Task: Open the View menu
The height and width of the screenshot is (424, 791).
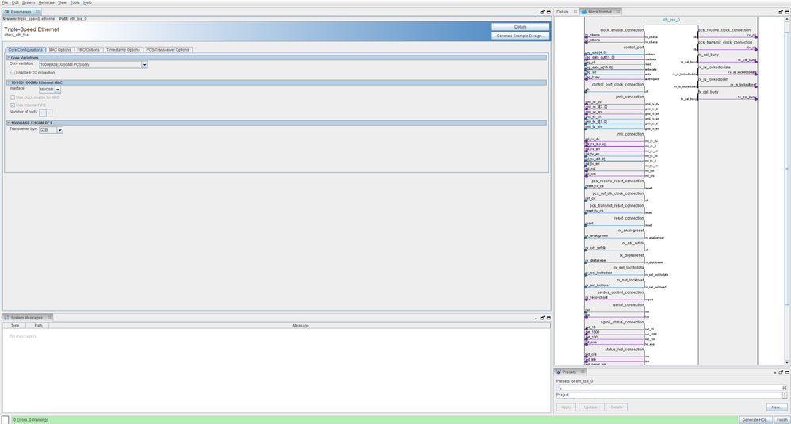Action: pos(62,2)
